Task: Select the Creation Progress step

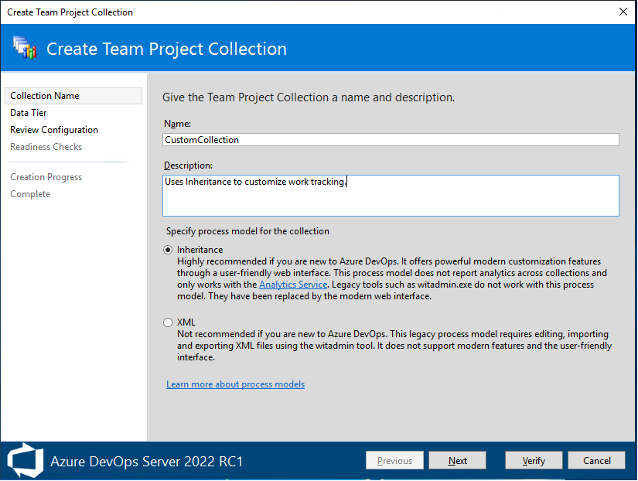Action: tap(46, 176)
